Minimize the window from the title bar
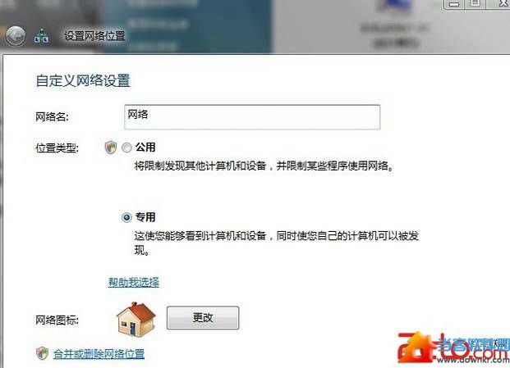This screenshot has width=510, height=368. click(x=454, y=4)
